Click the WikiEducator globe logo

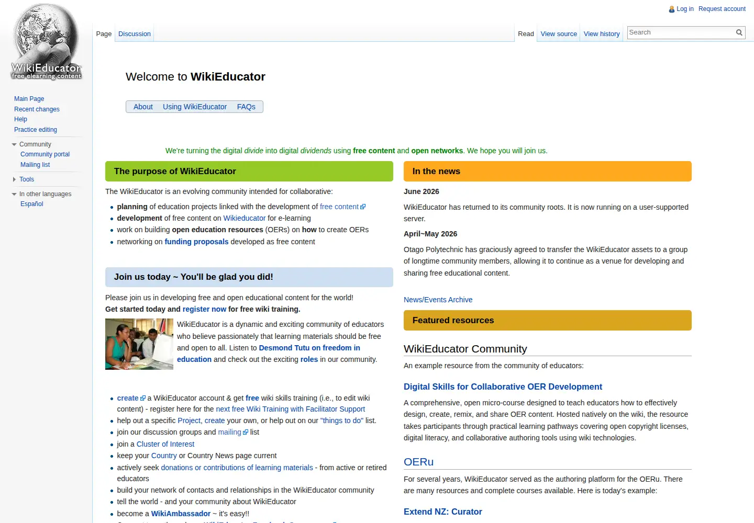tap(46, 42)
